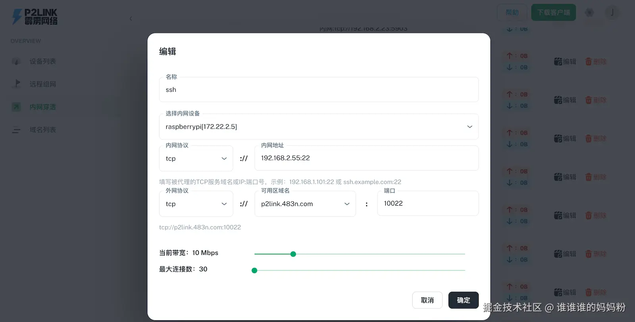Click the generated address tcp://p2link.483n.com:10022
The image size is (635, 322).
200,227
